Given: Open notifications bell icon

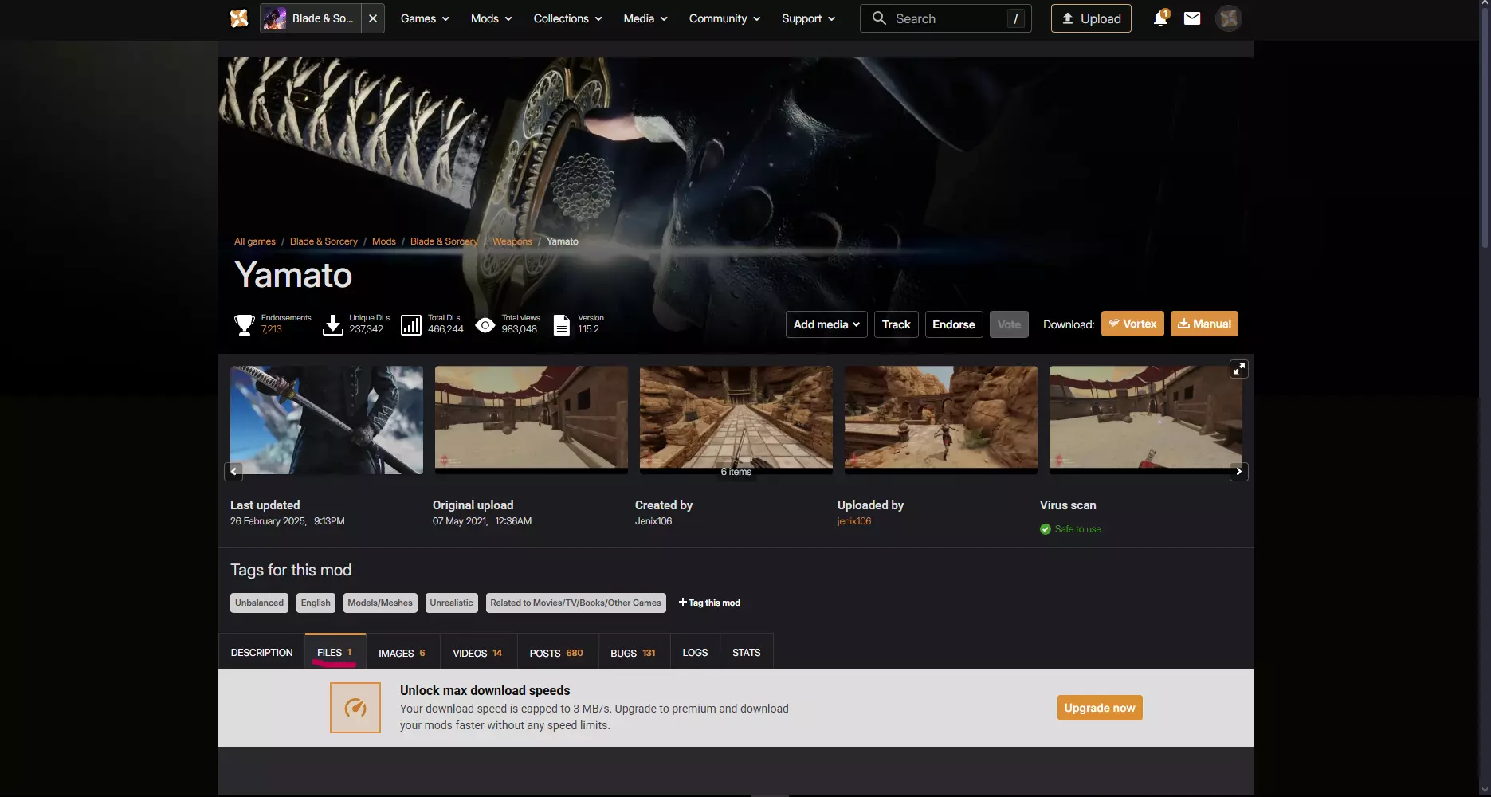Looking at the screenshot, I should tap(1160, 18).
